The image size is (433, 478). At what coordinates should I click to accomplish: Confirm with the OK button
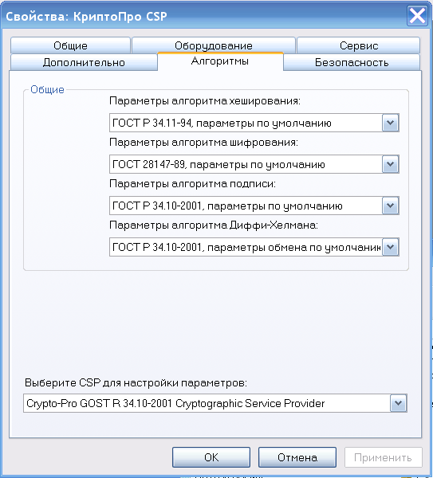pyautogui.click(x=211, y=457)
